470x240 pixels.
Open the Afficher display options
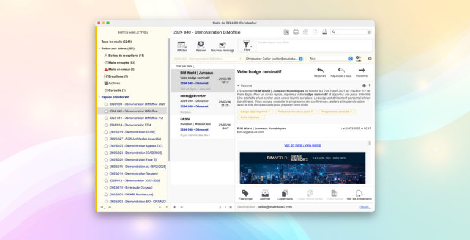tap(182, 45)
